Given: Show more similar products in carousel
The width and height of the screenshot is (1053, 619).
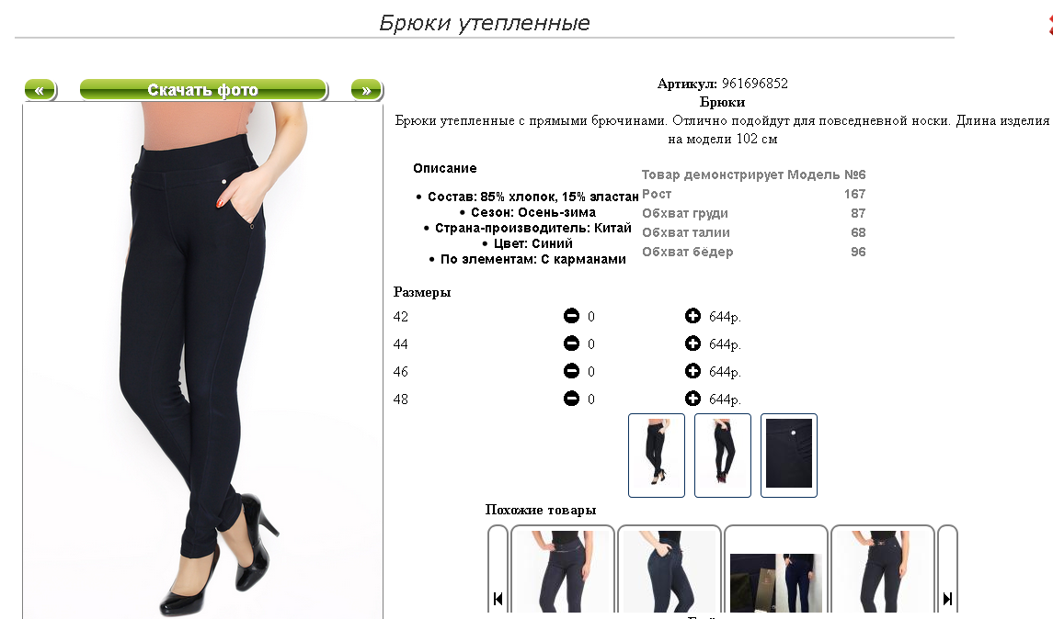Looking at the screenshot, I should click(947, 571).
